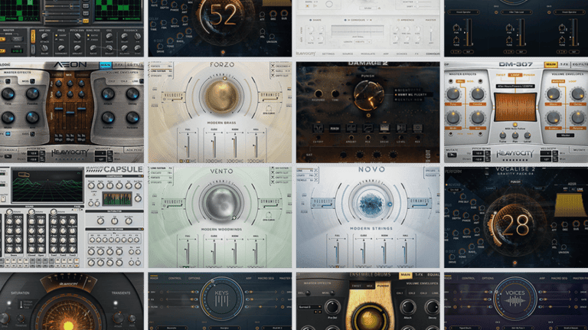Toggle the AEON LINK switch in Volume Envelopes

tap(142, 81)
